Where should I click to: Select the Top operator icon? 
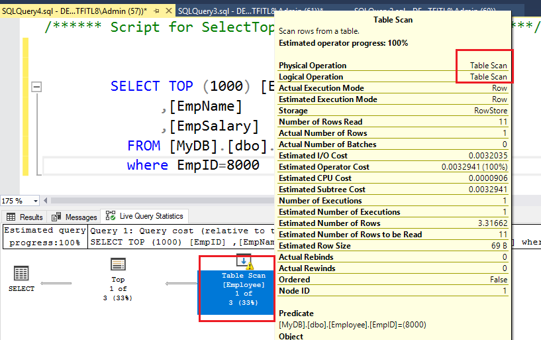coord(118,264)
